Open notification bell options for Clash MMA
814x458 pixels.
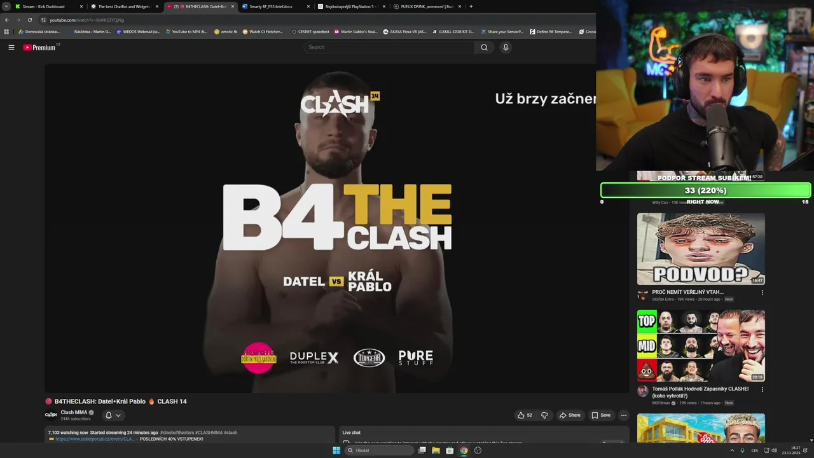pyautogui.click(x=113, y=415)
